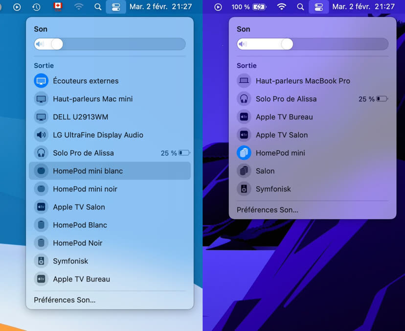Screen dimensions: 405x331
Task: Click 25 % battery indicator in left panel
Action: [176, 153]
